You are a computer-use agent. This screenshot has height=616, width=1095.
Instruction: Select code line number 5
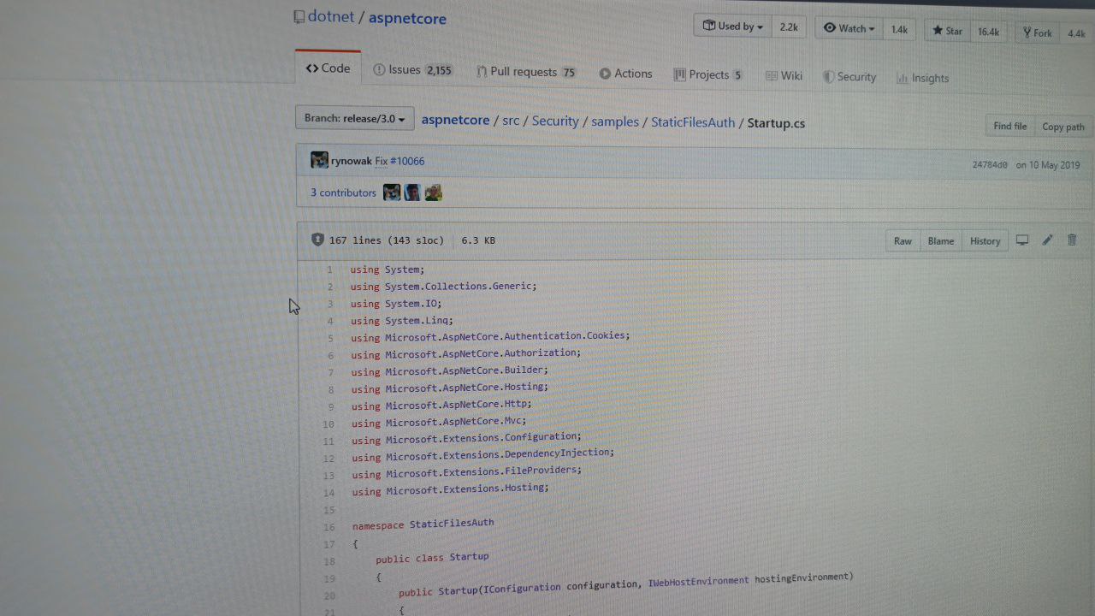330,338
